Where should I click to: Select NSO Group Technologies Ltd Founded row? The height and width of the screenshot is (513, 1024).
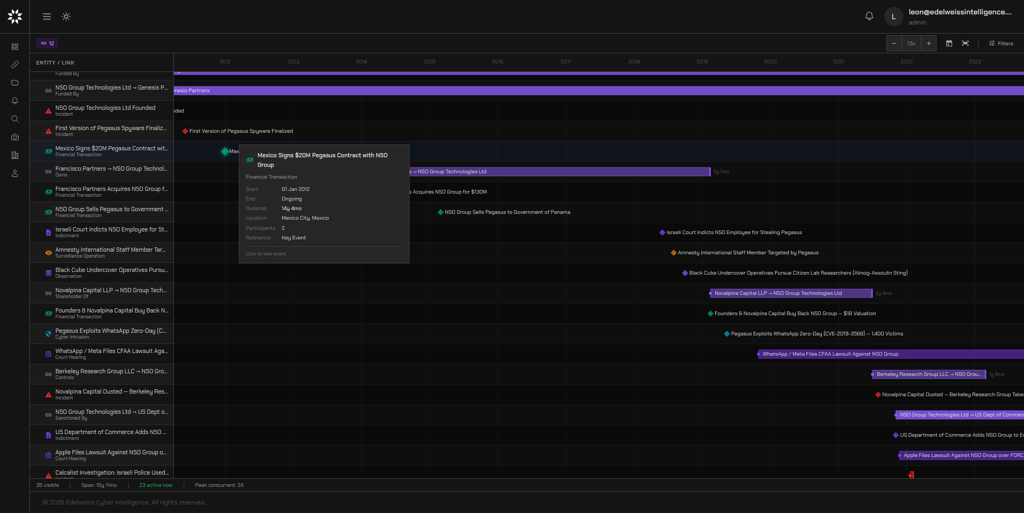pyautogui.click(x=101, y=111)
